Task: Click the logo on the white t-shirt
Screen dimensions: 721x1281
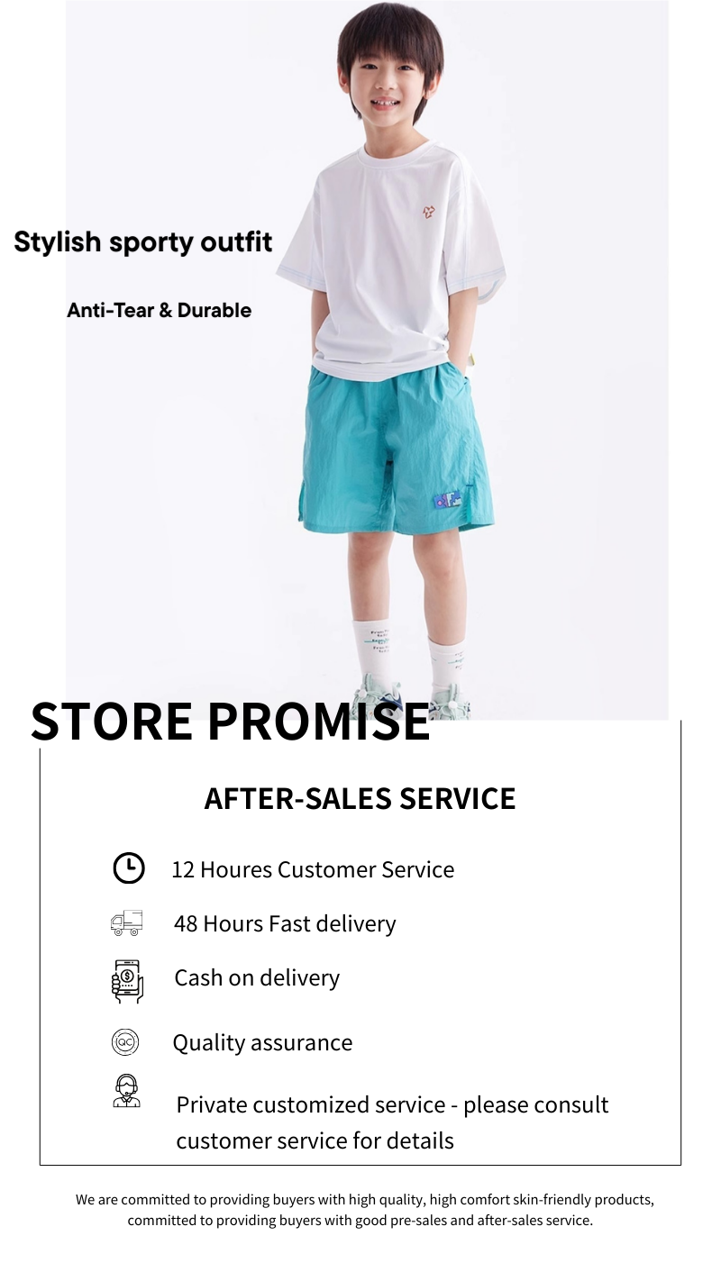Action: 431,212
